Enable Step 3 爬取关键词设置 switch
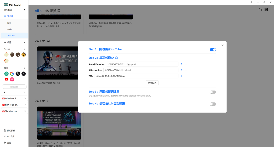 click(213, 92)
